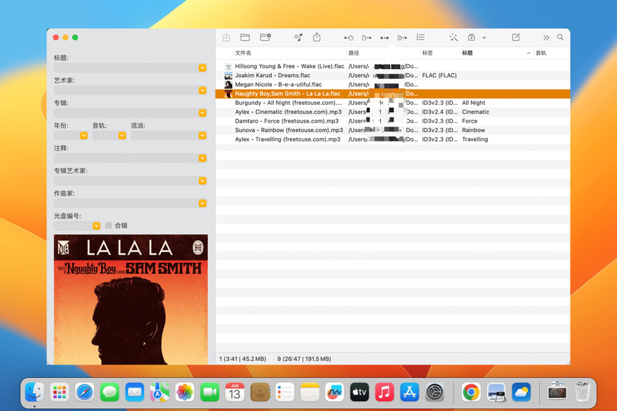Open the numbered list autonumbering wizard

(421, 38)
